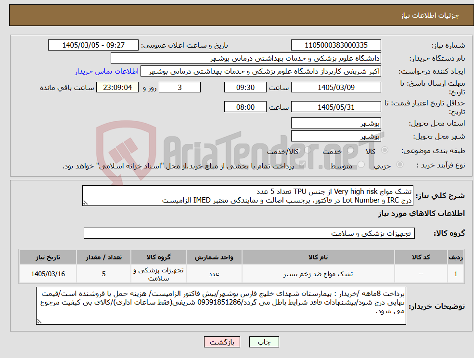This screenshot has width=474, height=358.
Task: Click the buyer organization name field
Action: coord(246,58)
